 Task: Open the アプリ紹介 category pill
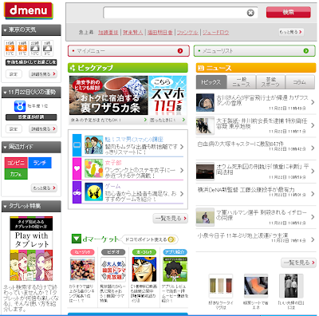175,252
